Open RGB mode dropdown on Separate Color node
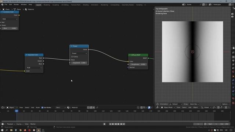The height and width of the screenshot is (132, 235). tap(34, 68)
